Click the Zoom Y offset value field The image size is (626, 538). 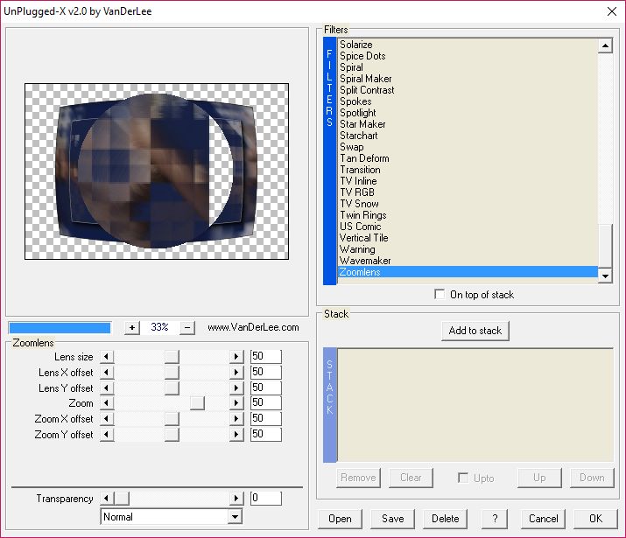pos(266,434)
